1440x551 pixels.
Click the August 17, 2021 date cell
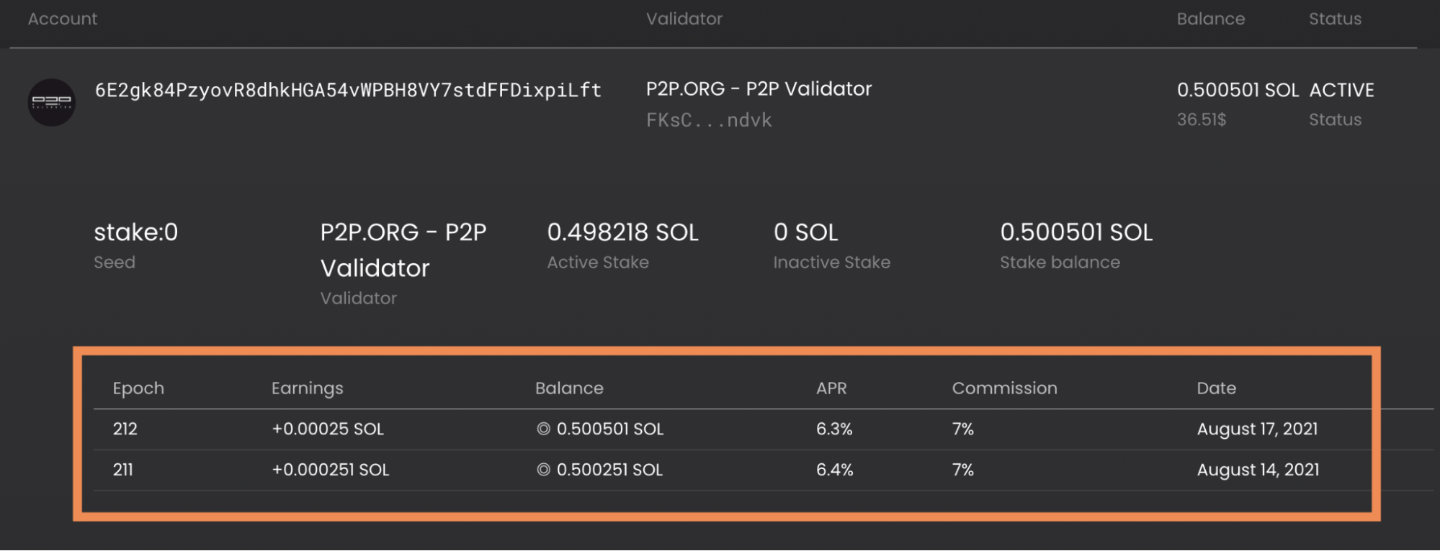(x=1257, y=429)
